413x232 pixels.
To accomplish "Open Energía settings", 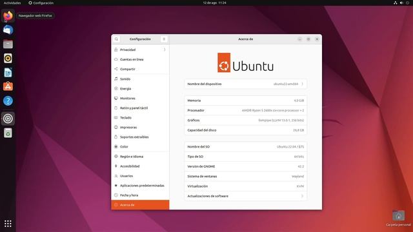I will click(x=140, y=89).
